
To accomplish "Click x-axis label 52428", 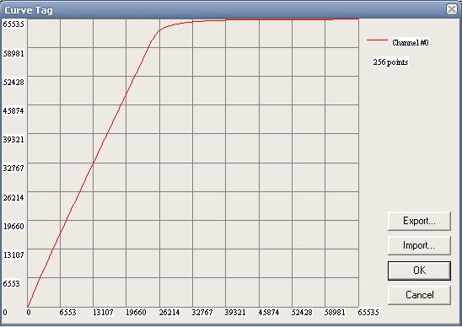I will tap(302, 313).
